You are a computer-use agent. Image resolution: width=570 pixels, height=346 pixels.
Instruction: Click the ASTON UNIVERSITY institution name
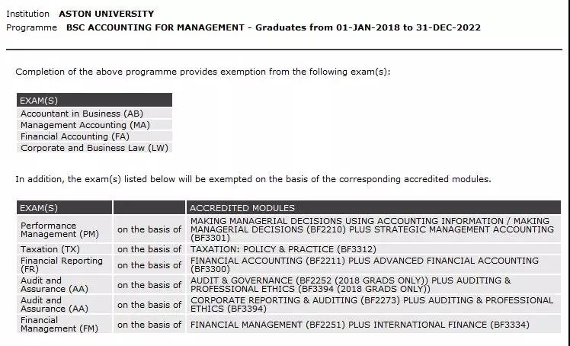(x=106, y=14)
